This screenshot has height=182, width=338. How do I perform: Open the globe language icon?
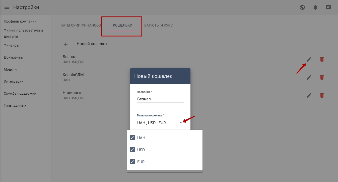coord(302,7)
